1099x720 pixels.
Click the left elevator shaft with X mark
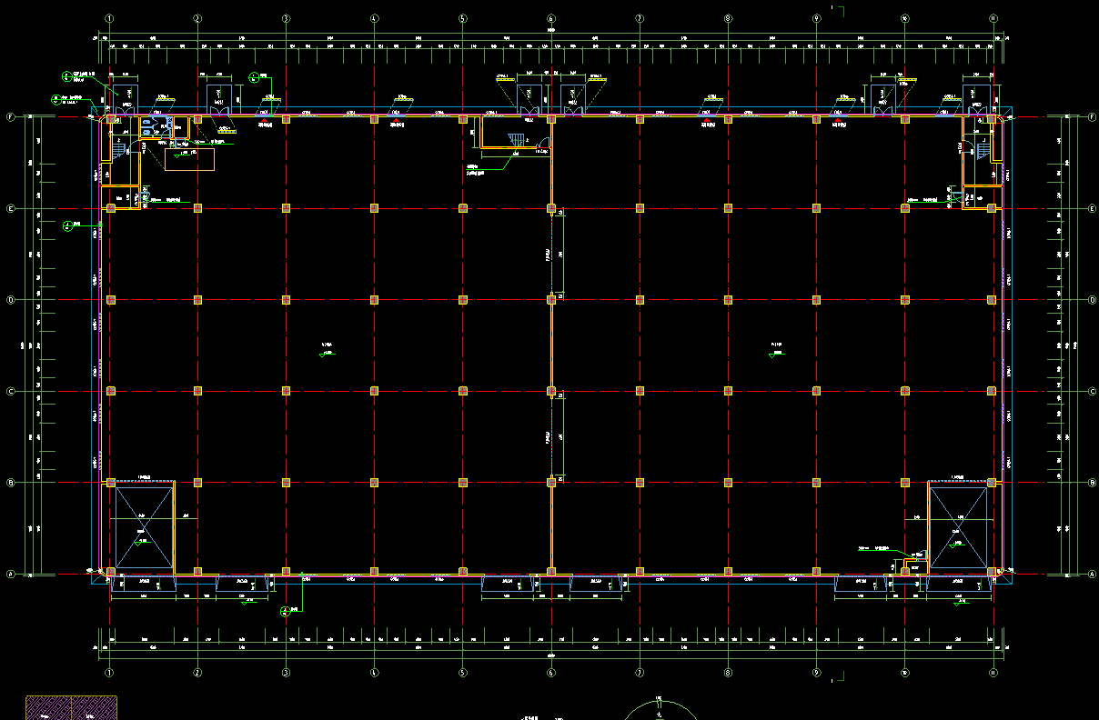coord(143,527)
